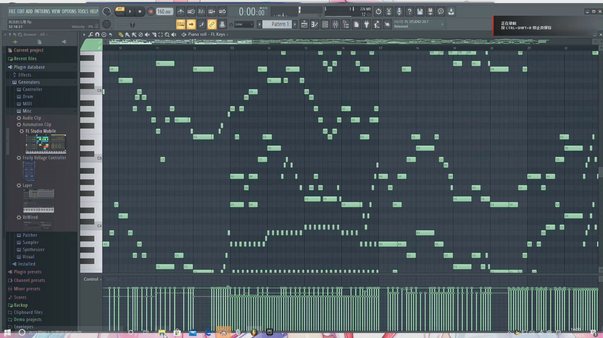Image resolution: width=603 pixels, height=338 pixels.
Task: Click the FL Studio Mobile thumbnail
Action: [46, 144]
